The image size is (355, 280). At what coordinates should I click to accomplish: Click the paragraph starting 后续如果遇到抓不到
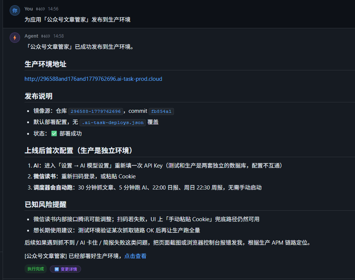coord(168,243)
